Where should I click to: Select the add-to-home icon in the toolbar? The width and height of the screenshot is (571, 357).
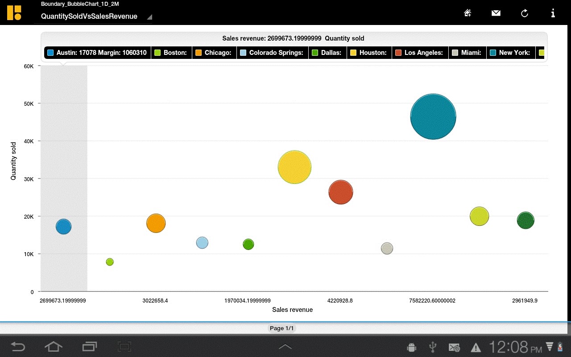coord(467,13)
